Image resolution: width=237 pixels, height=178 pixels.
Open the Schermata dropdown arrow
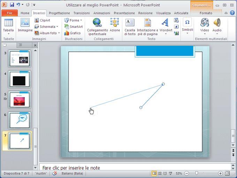(57, 27)
